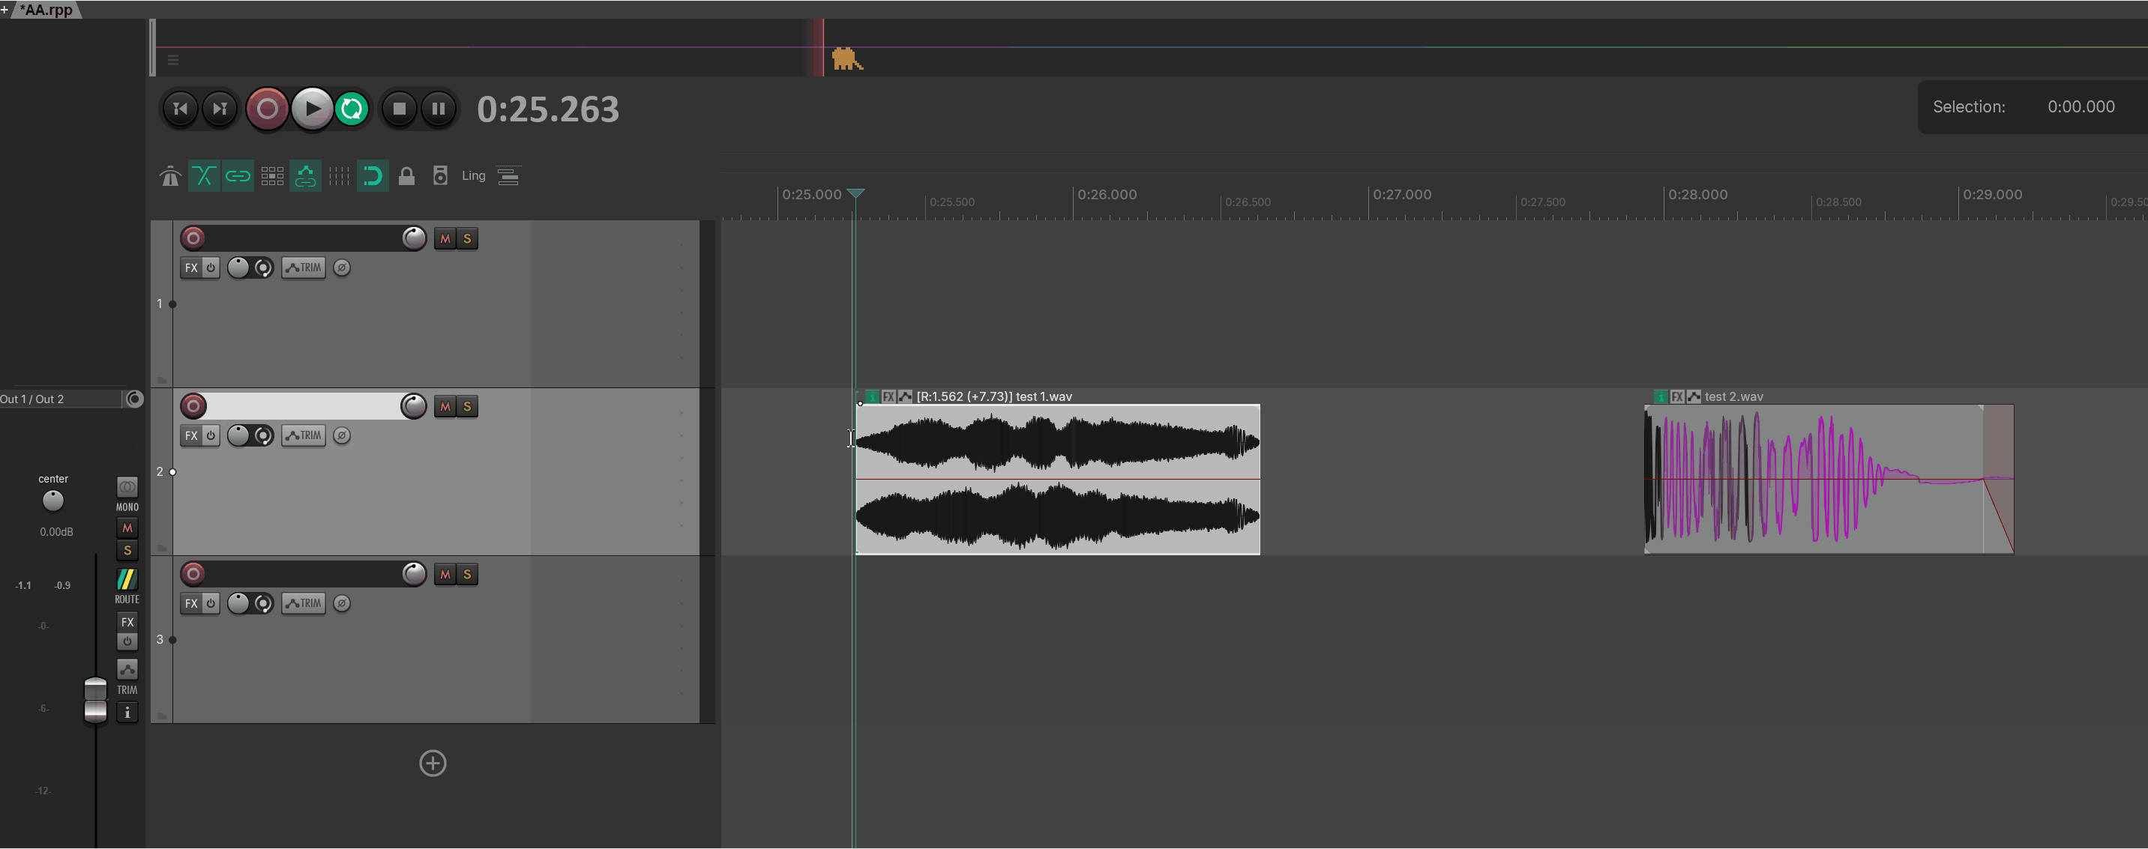The image size is (2148, 849).
Task: Toggle the grid lines toolbar icon
Action: [x=340, y=176]
